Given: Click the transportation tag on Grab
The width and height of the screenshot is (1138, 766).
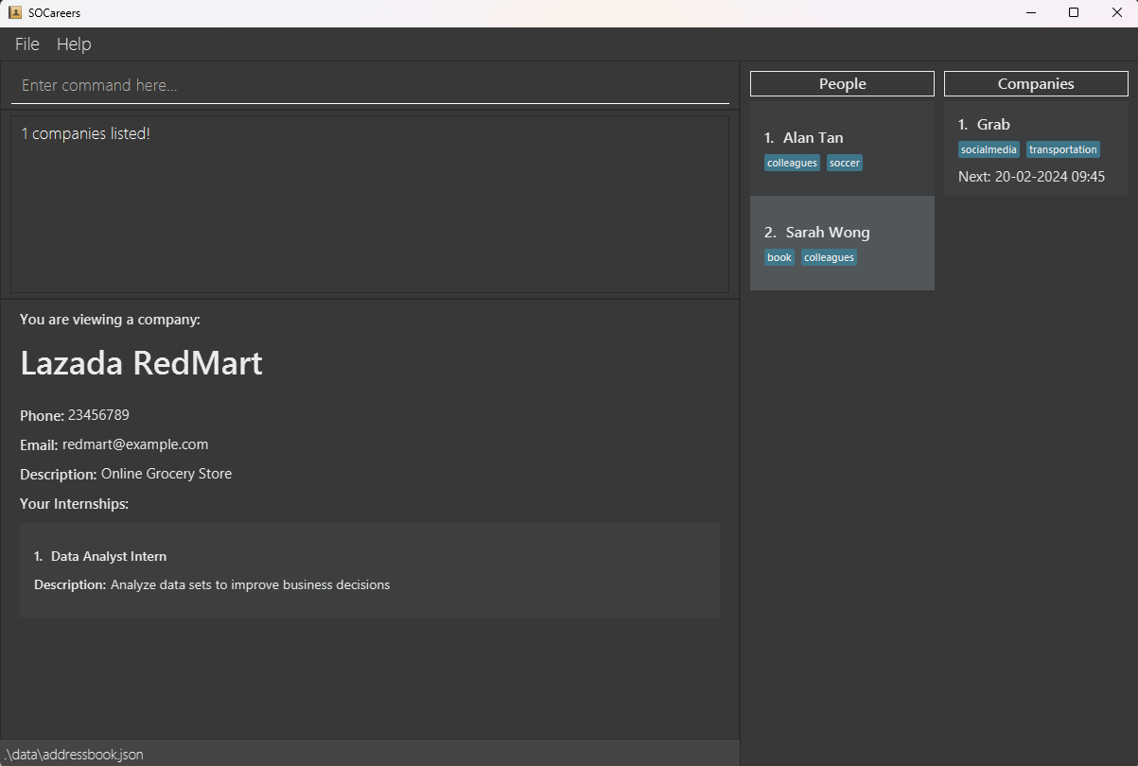Looking at the screenshot, I should coord(1062,149).
